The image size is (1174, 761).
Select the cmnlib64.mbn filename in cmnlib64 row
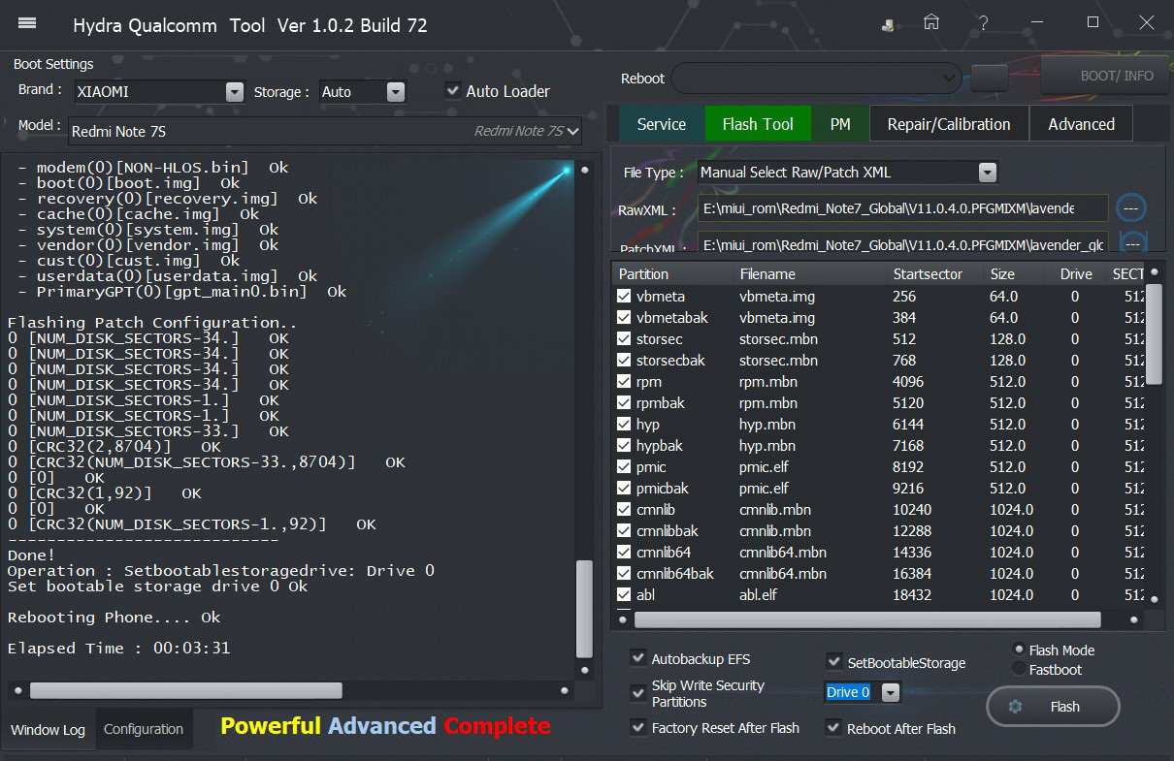pyautogui.click(x=783, y=552)
